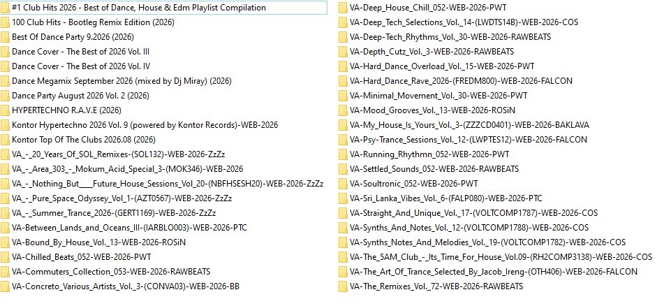Click folder icon of My_House_Is_Yours_Vol._3
Screen dimensions: 657x306
pyautogui.click(x=343, y=125)
